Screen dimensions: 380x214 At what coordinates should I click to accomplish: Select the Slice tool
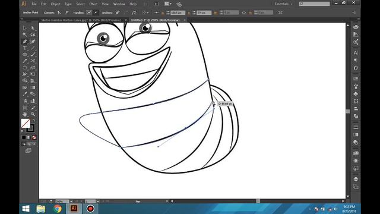click(x=33, y=108)
